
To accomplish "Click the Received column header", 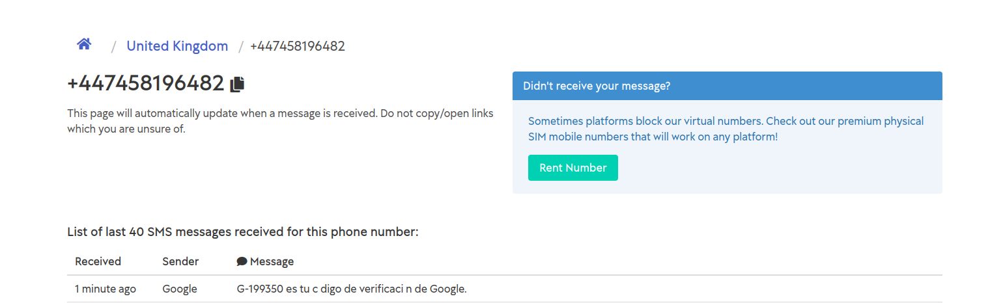I will 98,261.
